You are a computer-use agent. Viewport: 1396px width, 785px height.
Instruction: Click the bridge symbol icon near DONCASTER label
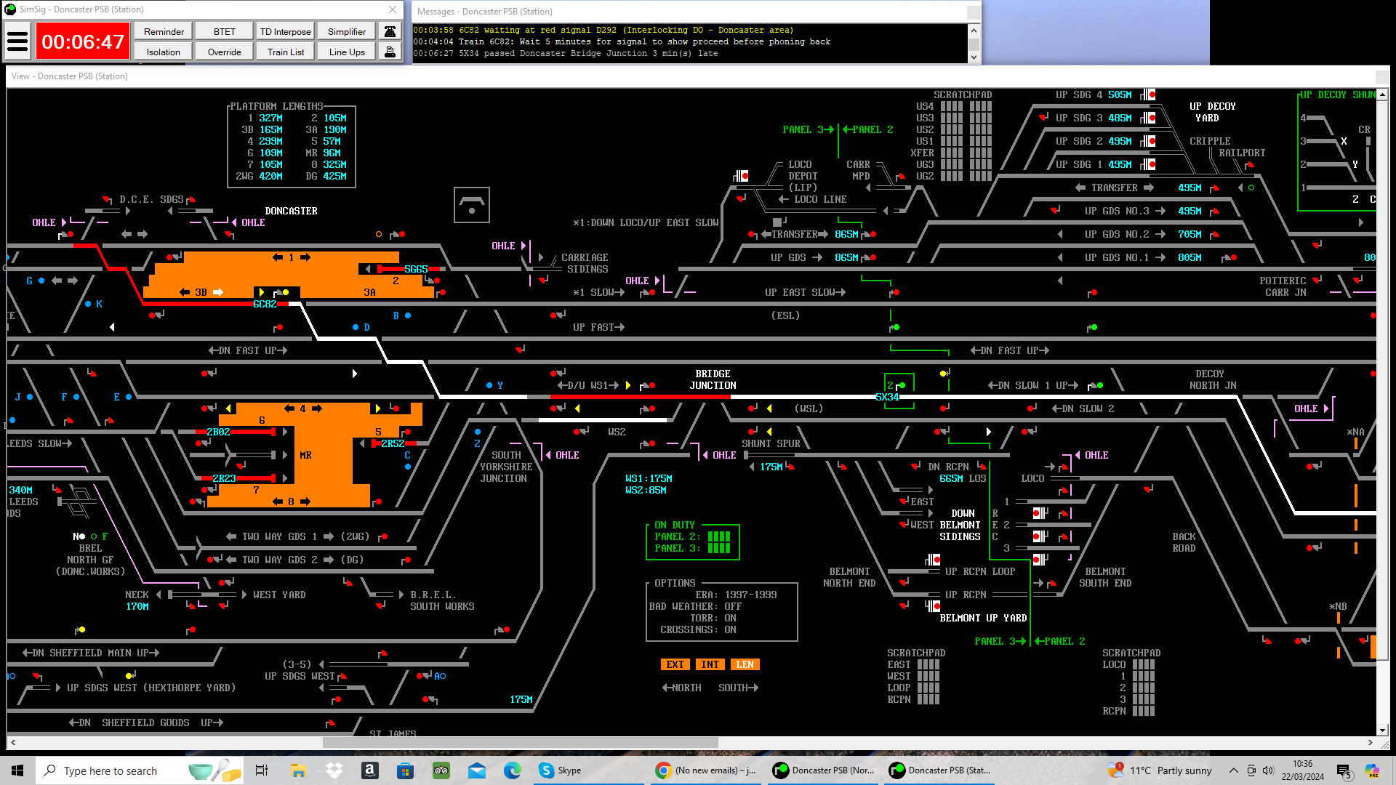coord(472,204)
